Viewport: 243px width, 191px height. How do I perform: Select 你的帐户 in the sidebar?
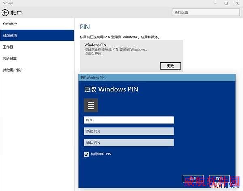tap(37, 24)
